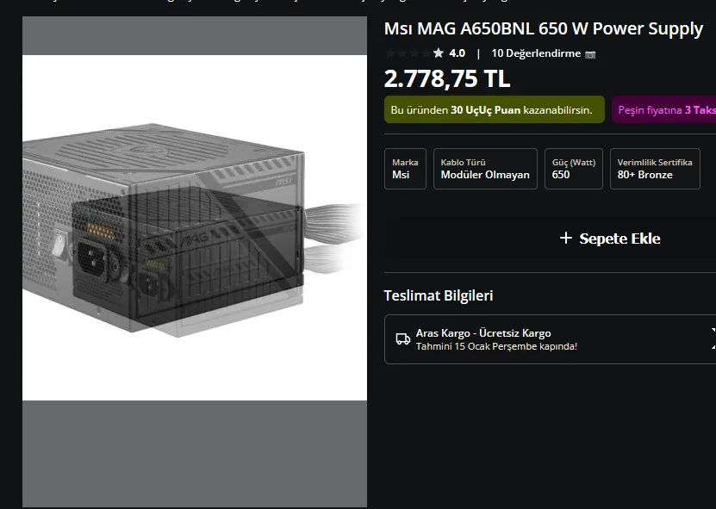Open the 10 Değerlendirme reviews link
The image size is (716, 509).
pos(536,53)
